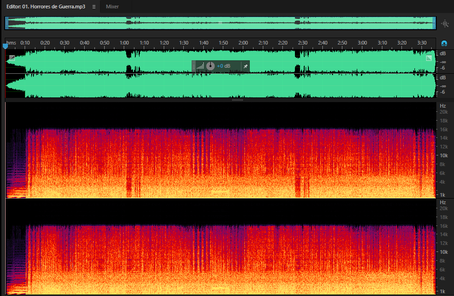The width and height of the screenshot is (454, 296).
Task: Click the fade-in handle on the waveform
Action: pos(12,58)
